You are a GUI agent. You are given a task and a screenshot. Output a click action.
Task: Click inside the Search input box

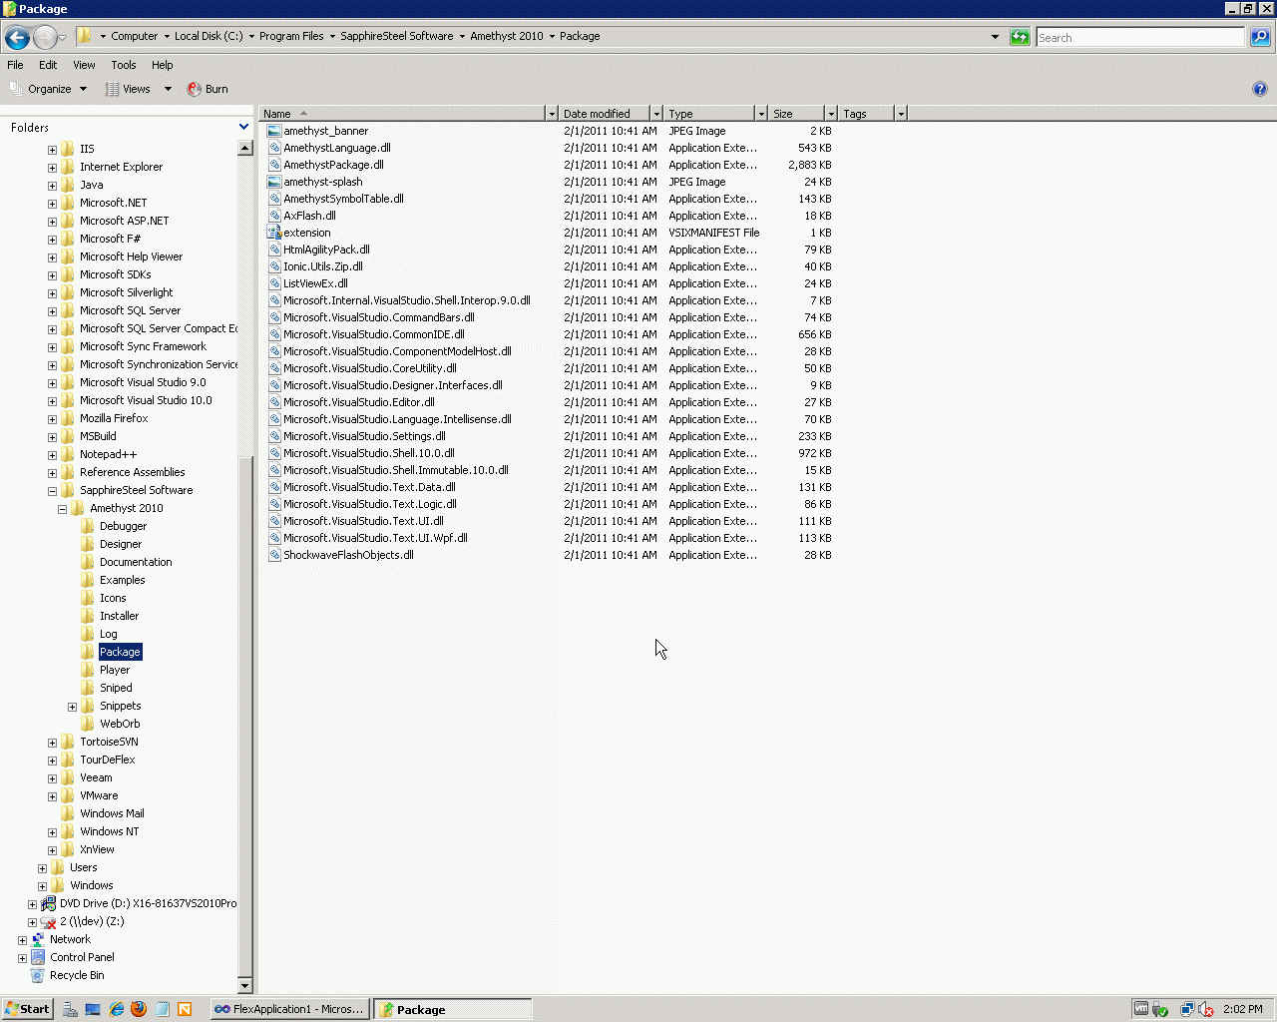[1140, 37]
